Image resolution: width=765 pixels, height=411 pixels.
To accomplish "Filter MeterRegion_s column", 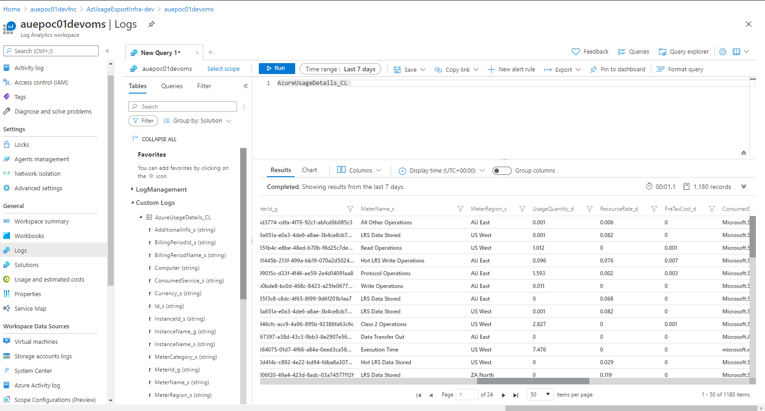I will tap(522, 209).
